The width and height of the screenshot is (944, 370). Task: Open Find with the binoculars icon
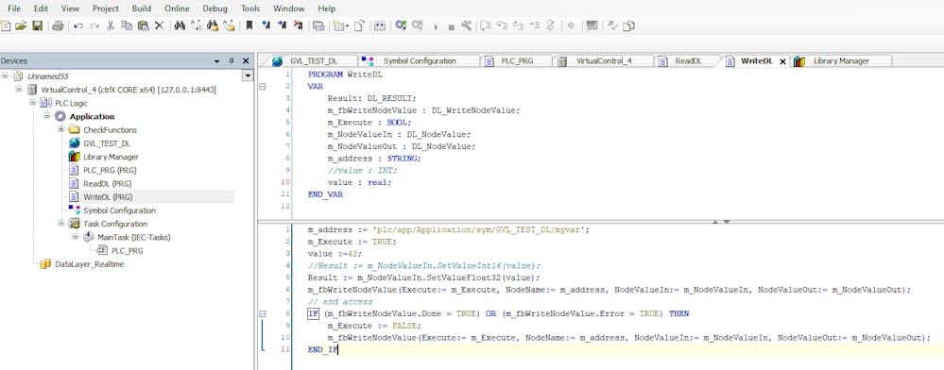(x=180, y=25)
